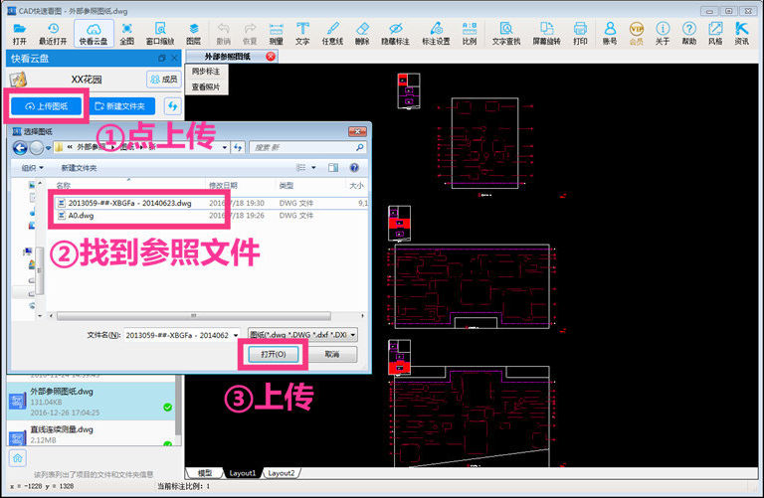Sort by 类型 column header
This screenshot has height=498, width=764.
(286, 186)
